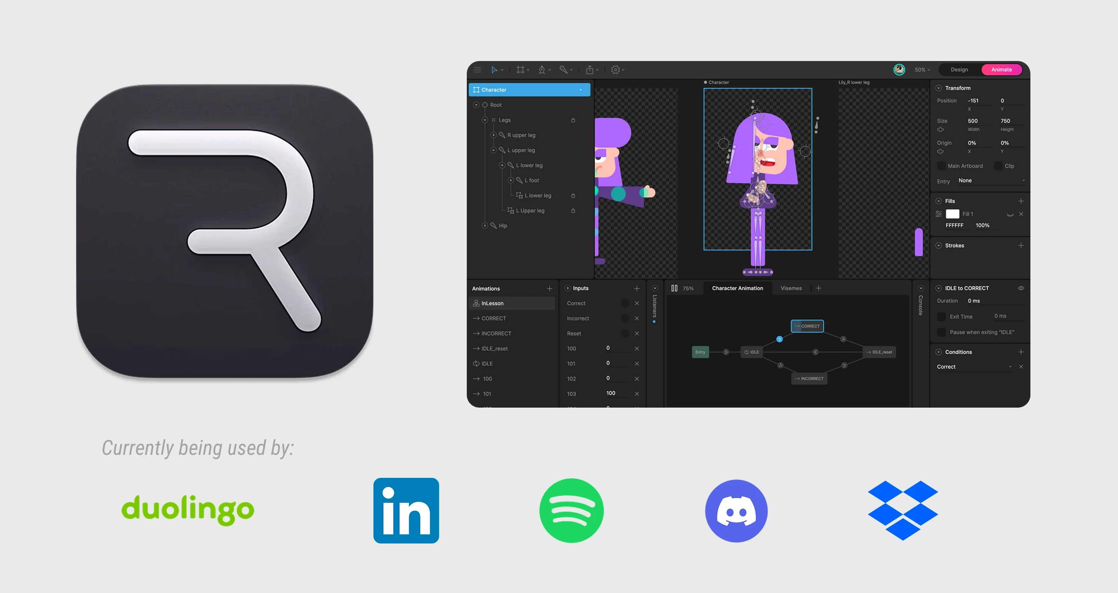
Task: Click the white Fill 1 color swatch
Action: coord(952,214)
